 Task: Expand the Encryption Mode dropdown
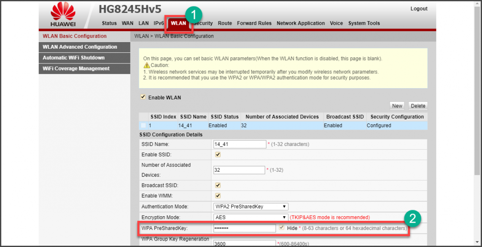tap(251, 217)
